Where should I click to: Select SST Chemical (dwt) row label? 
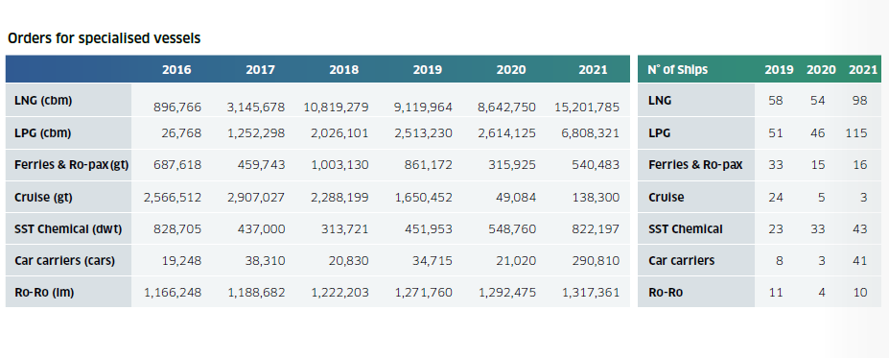coord(68,229)
